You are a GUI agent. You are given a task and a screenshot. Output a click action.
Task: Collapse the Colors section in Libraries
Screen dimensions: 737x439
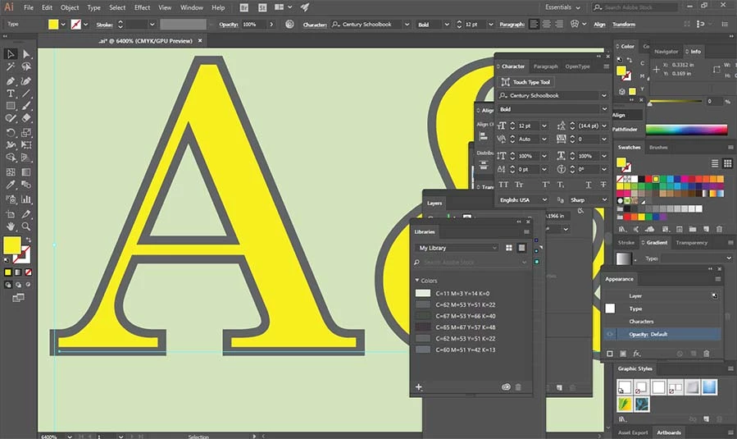coord(417,280)
